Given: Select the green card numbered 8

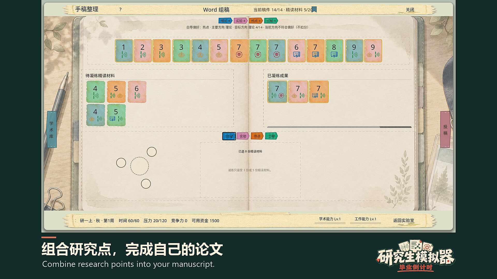Looking at the screenshot, I should click(x=334, y=51).
